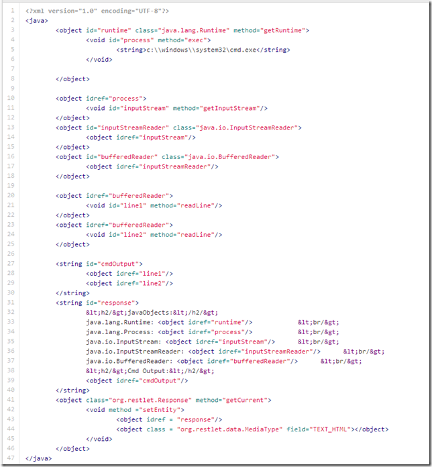Click the XML declaration on line 1
Viewport: 432px width, 467px height.
click(x=97, y=11)
